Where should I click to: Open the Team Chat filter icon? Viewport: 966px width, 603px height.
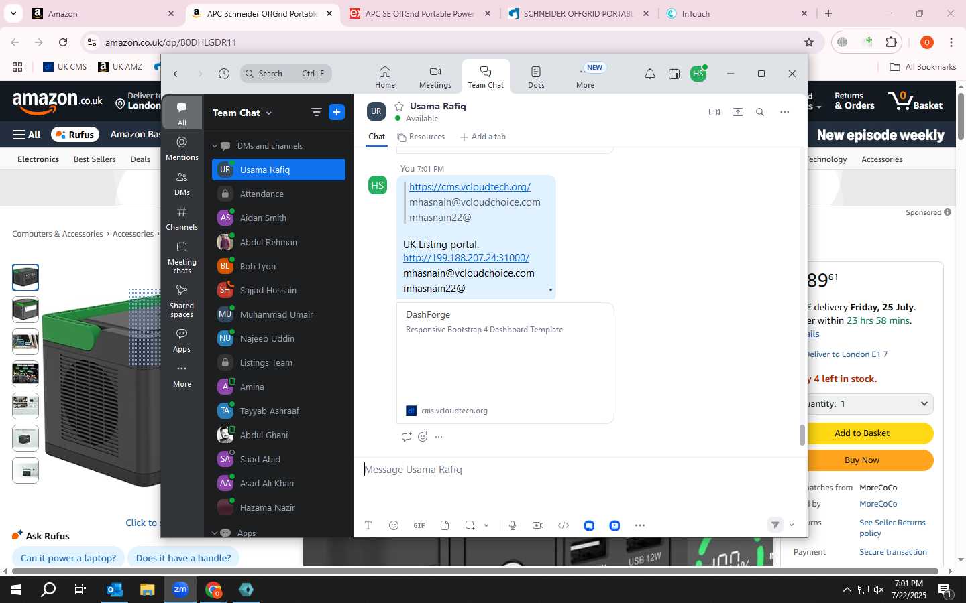(x=317, y=112)
